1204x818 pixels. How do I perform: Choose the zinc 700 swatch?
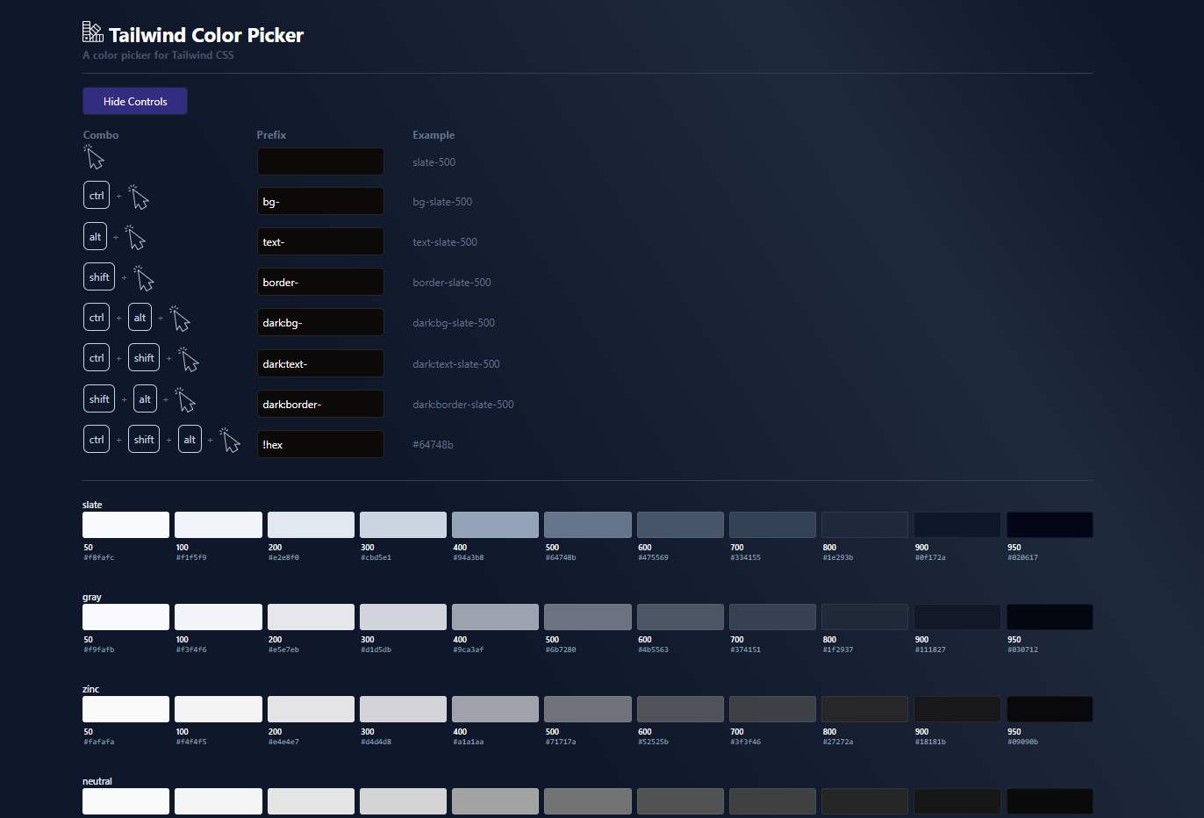click(772, 709)
